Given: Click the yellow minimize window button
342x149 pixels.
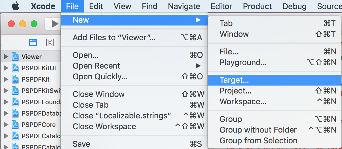Looking at the screenshot, I should 23,24.
